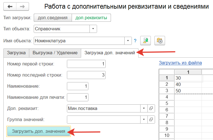The width and height of the screenshot is (213, 140).
Task: Follow the Загрузить из файла link
Action: tap(180, 63)
